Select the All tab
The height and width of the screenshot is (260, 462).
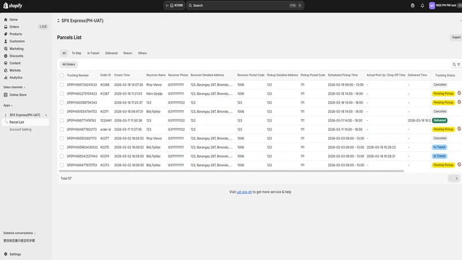pyautogui.click(x=64, y=53)
